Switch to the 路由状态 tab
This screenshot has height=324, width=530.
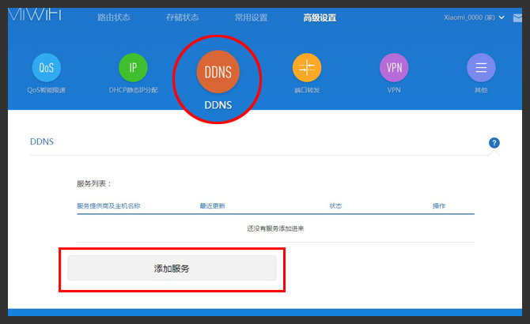click(x=114, y=17)
